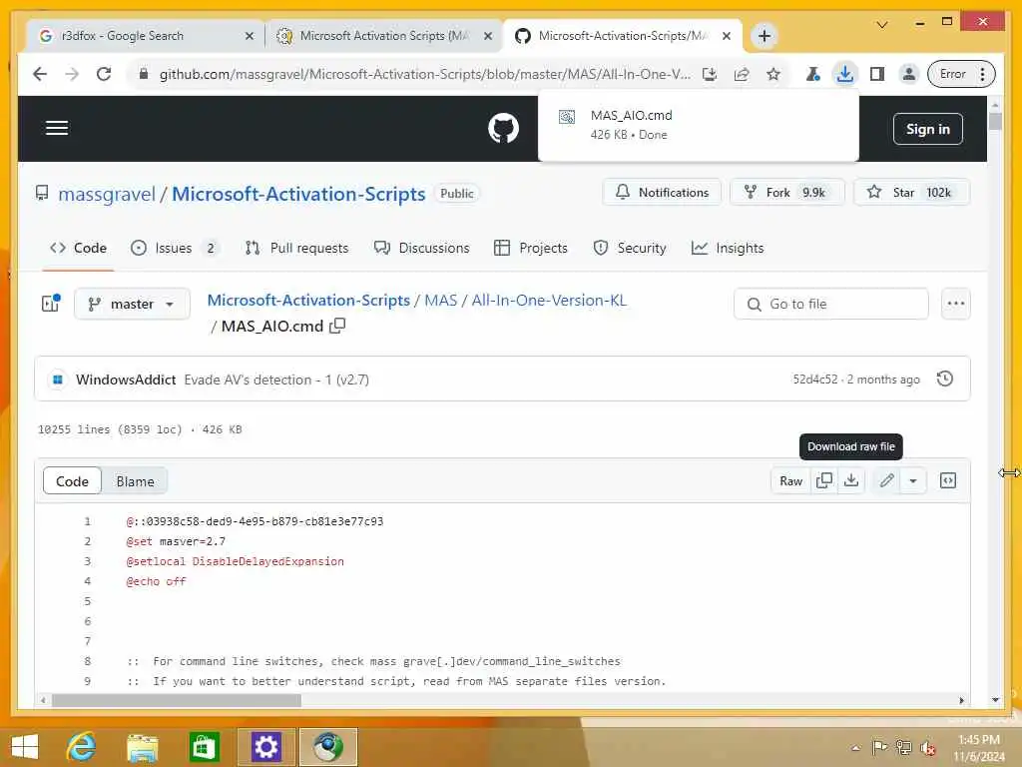Image resolution: width=1022 pixels, height=767 pixels.
Task: Click the Notifications bell button
Action: 662,193
